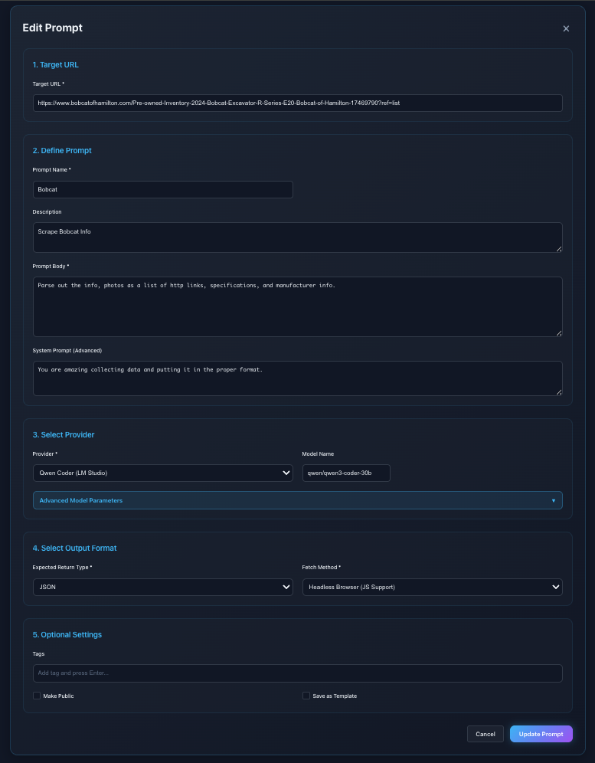595x763 pixels.
Task: Click the Model Name field showing qwen3-coder-30b
Action: click(346, 473)
